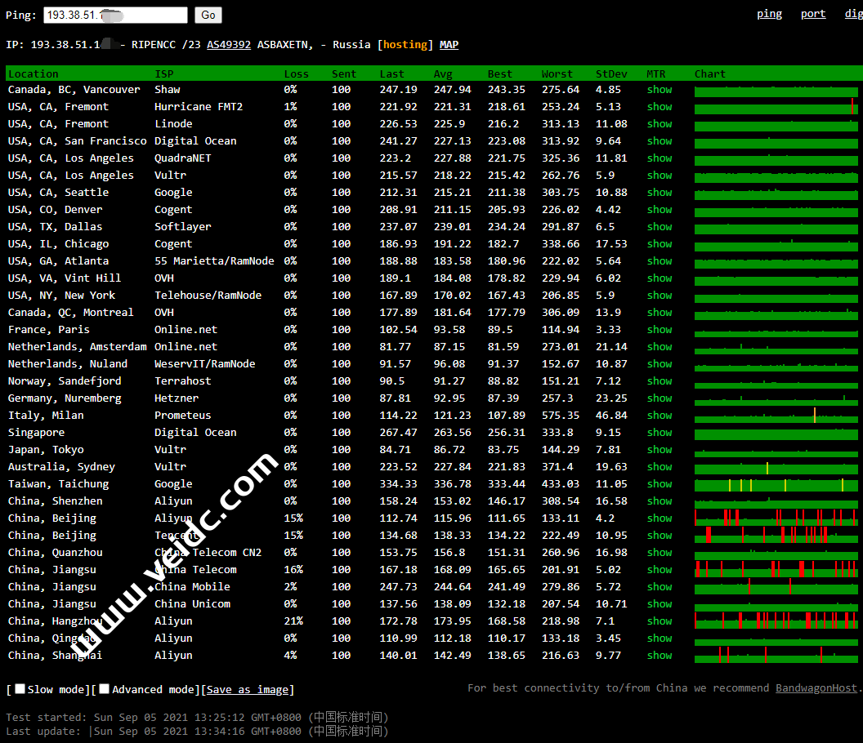Open the ping tab link
Viewport: 863px width, 743px height.
pyautogui.click(x=769, y=13)
